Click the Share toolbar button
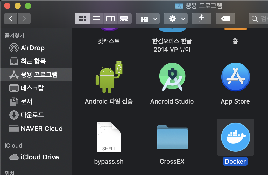 pyautogui.click(x=201, y=19)
